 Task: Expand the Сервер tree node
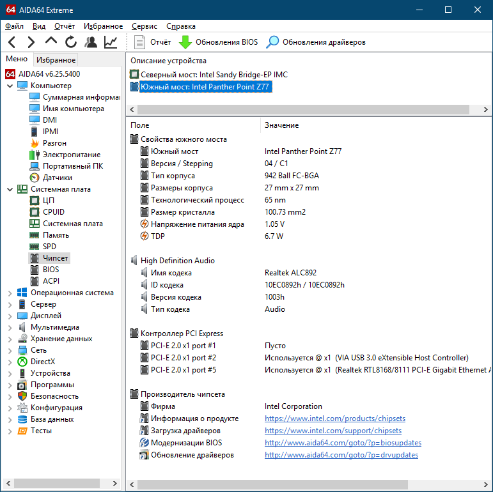click(10, 304)
